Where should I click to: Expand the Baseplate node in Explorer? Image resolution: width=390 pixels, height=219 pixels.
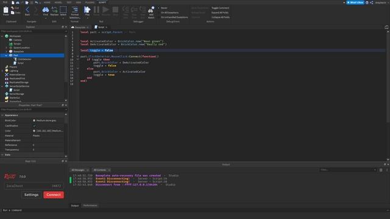coord(7,51)
